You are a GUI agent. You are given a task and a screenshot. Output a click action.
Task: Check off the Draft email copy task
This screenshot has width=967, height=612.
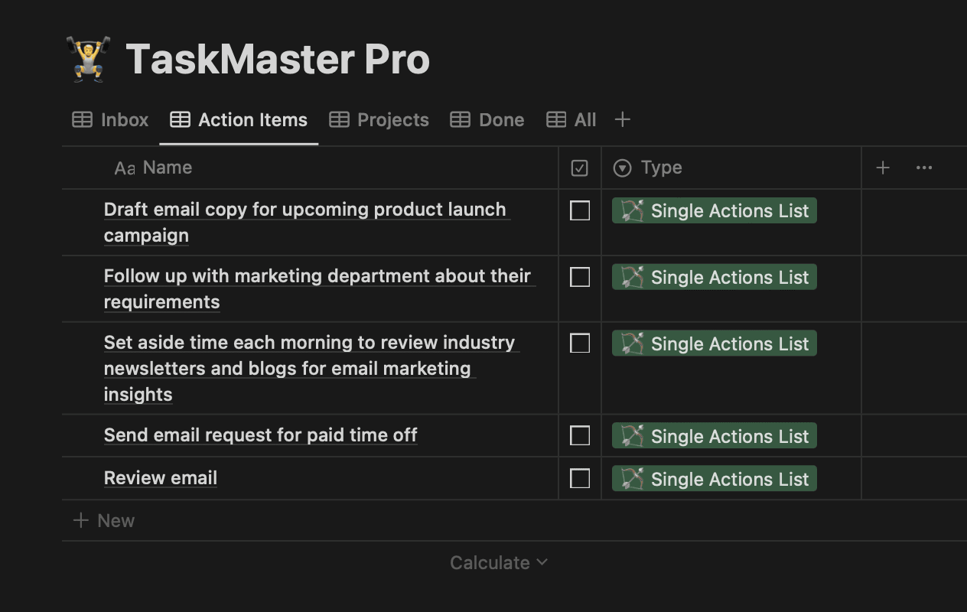pyautogui.click(x=580, y=210)
